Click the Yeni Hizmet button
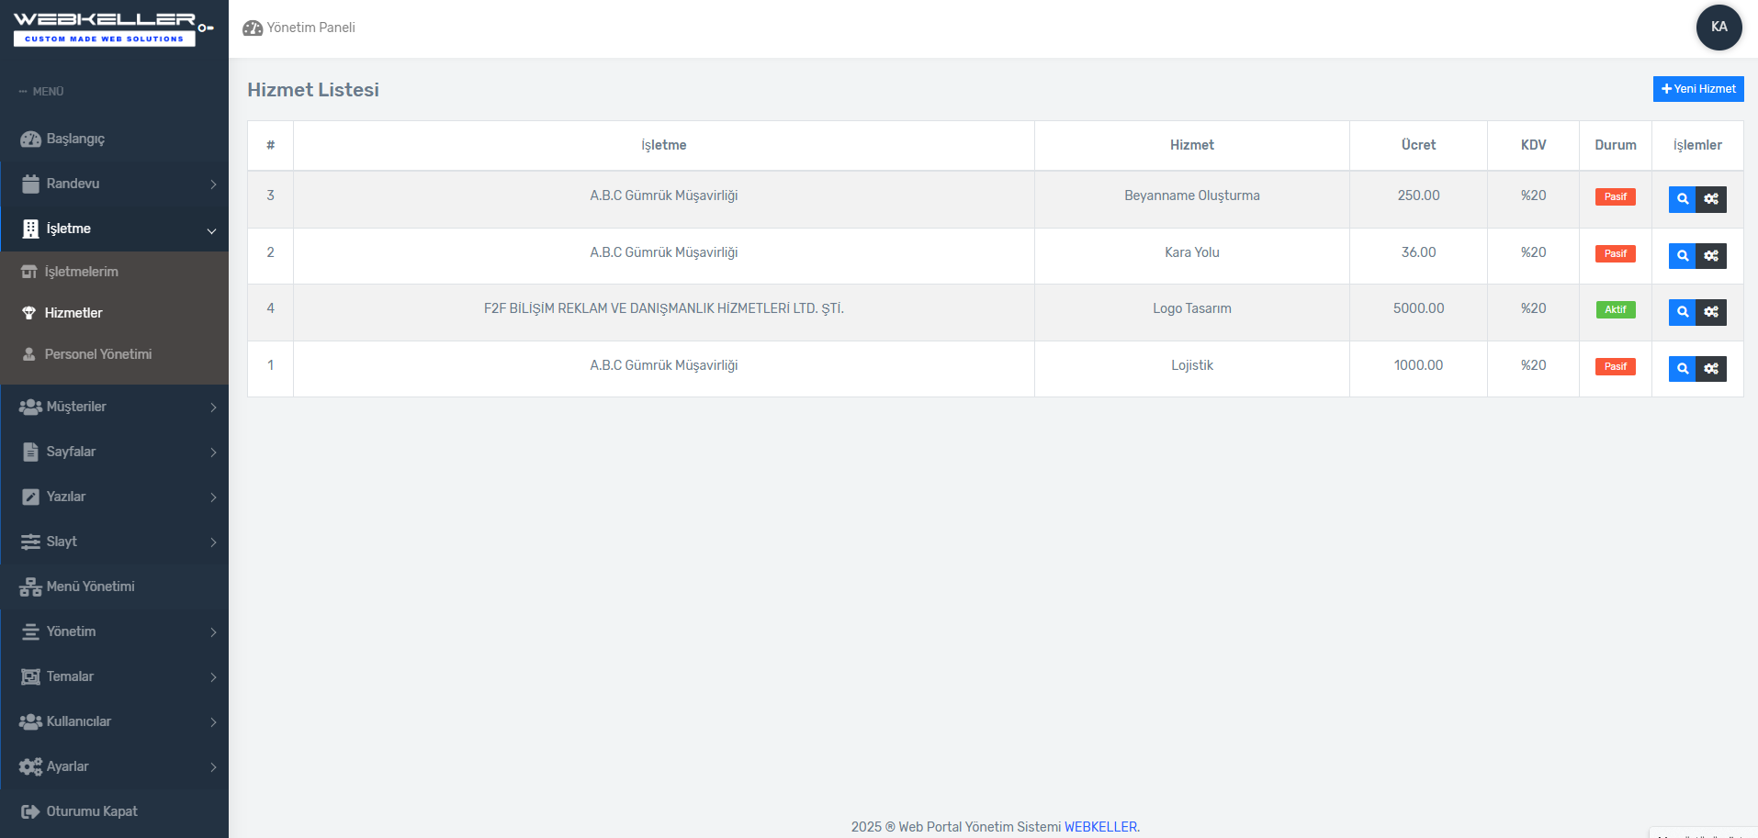This screenshot has width=1758, height=838. point(1697,89)
